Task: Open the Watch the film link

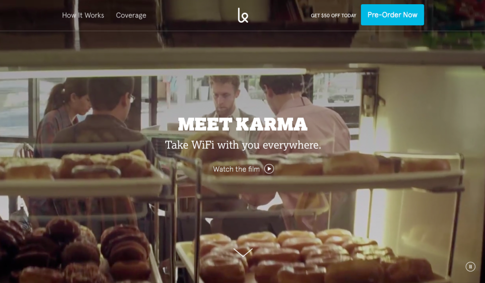Action: (x=236, y=169)
